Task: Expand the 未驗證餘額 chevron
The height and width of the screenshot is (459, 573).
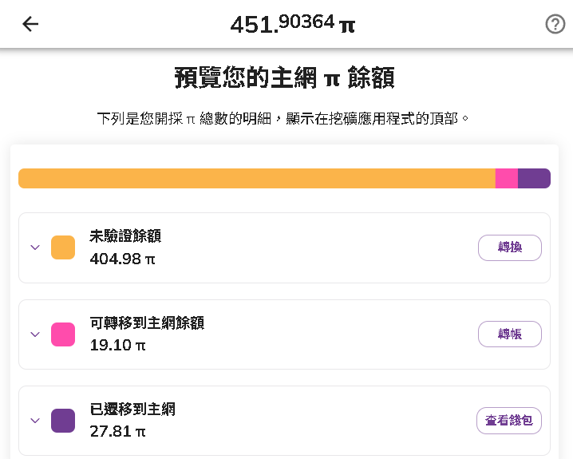Action: [x=35, y=247]
